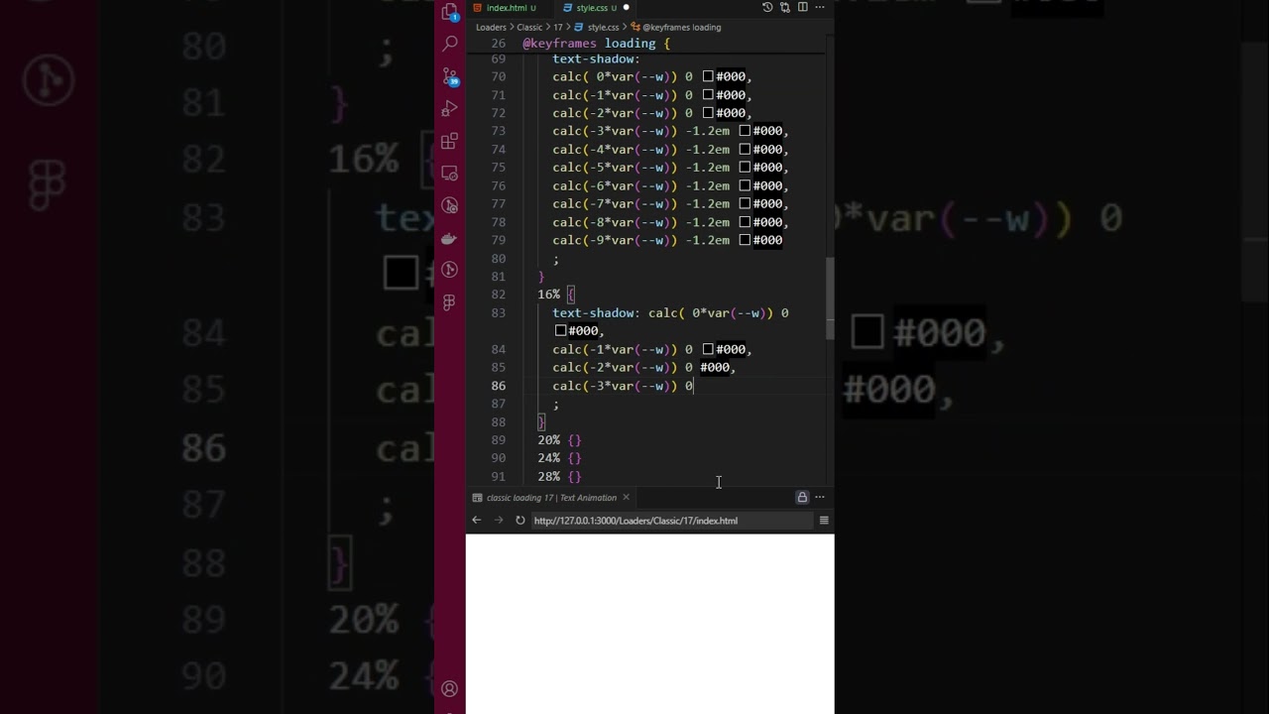Open the Figma icon in activity bar
Screen dimensions: 1269x714
449,302
